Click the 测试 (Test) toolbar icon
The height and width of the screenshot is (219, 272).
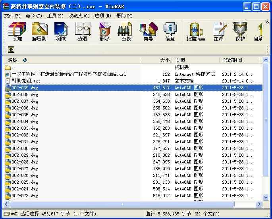pos(61,31)
